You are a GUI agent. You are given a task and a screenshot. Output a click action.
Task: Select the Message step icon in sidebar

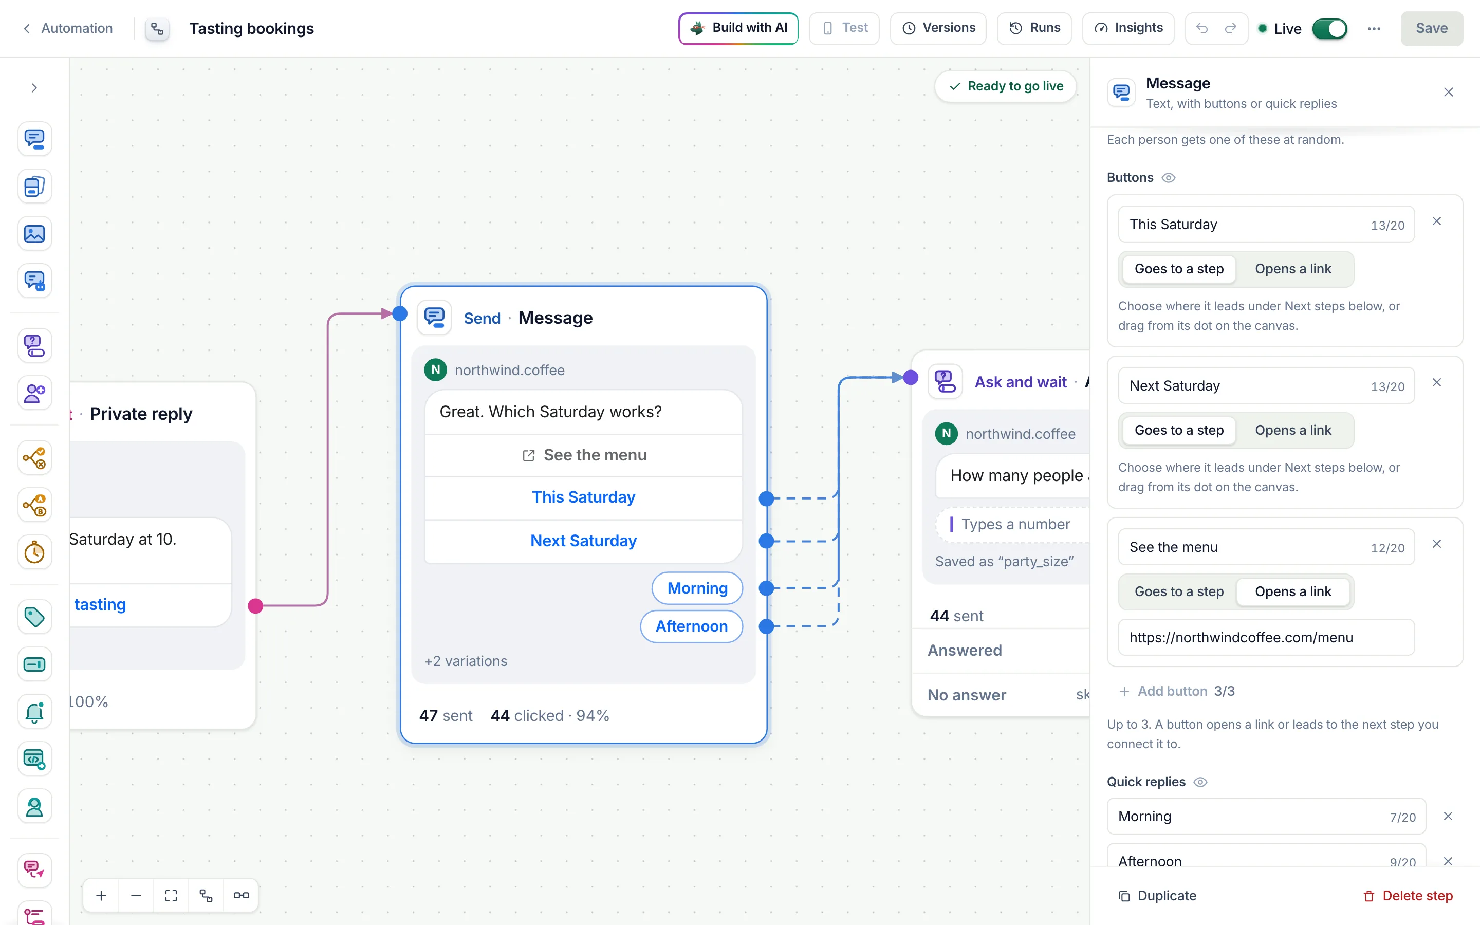34,139
